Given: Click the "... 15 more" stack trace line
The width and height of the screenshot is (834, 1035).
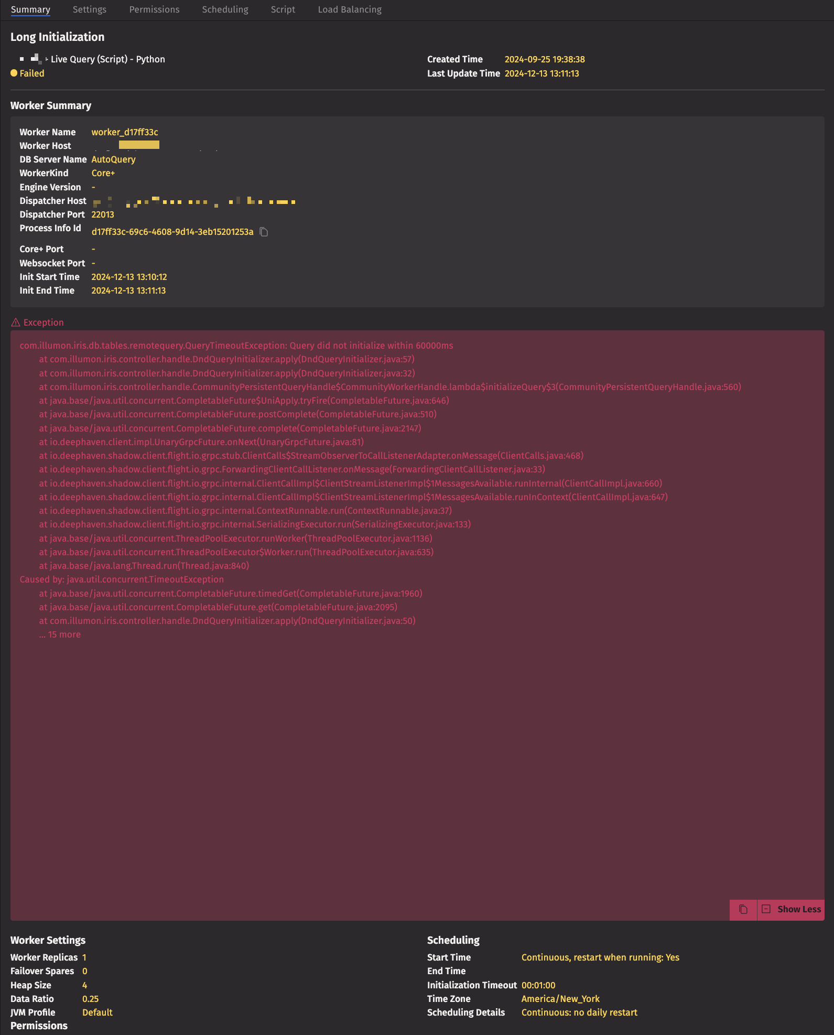Looking at the screenshot, I should pos(60,634).
